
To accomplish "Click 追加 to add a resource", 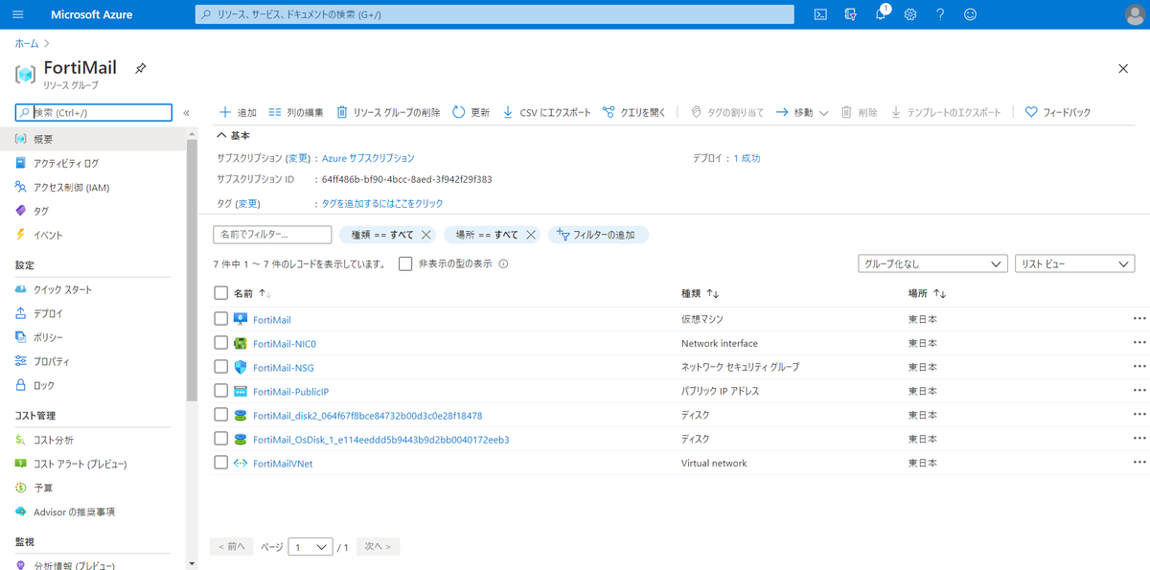I will 238,112.
